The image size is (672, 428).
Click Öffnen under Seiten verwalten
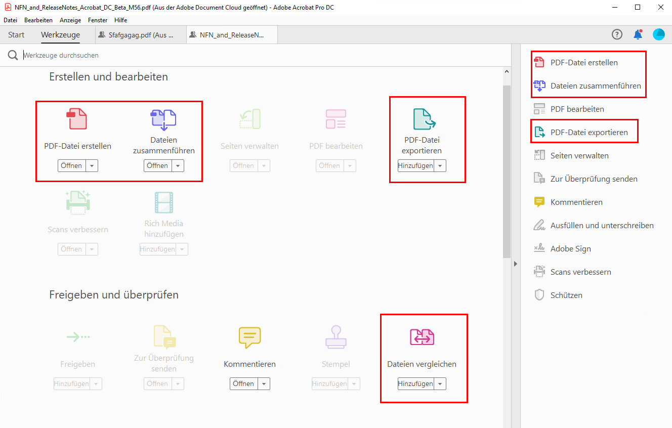tap(243, 165)
